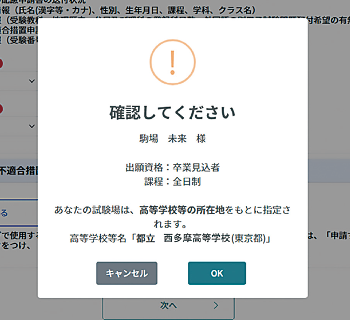Click the 不適合措 section header bar
350x320 pixels.
19,171
